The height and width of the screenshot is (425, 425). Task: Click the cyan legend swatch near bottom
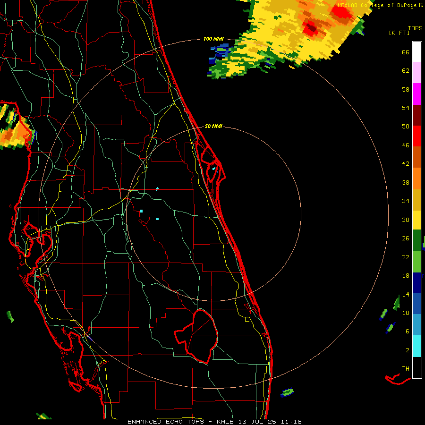[x=417, y=346]
